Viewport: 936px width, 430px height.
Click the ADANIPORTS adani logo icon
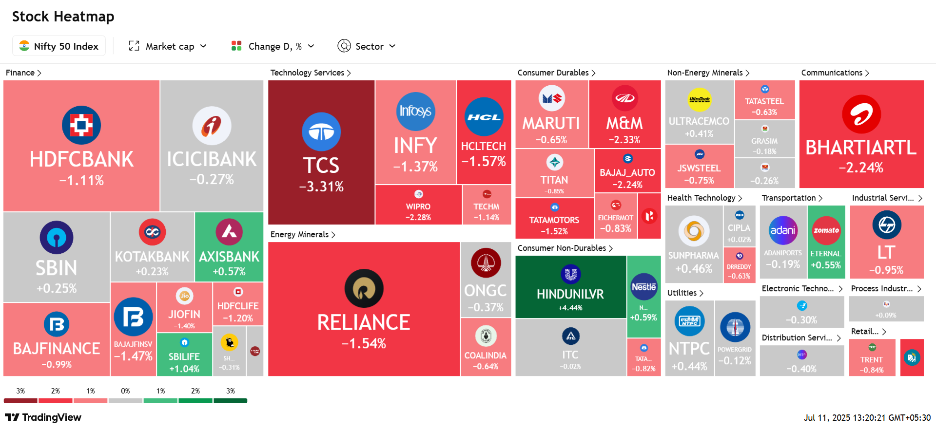[x=782, y=230]
